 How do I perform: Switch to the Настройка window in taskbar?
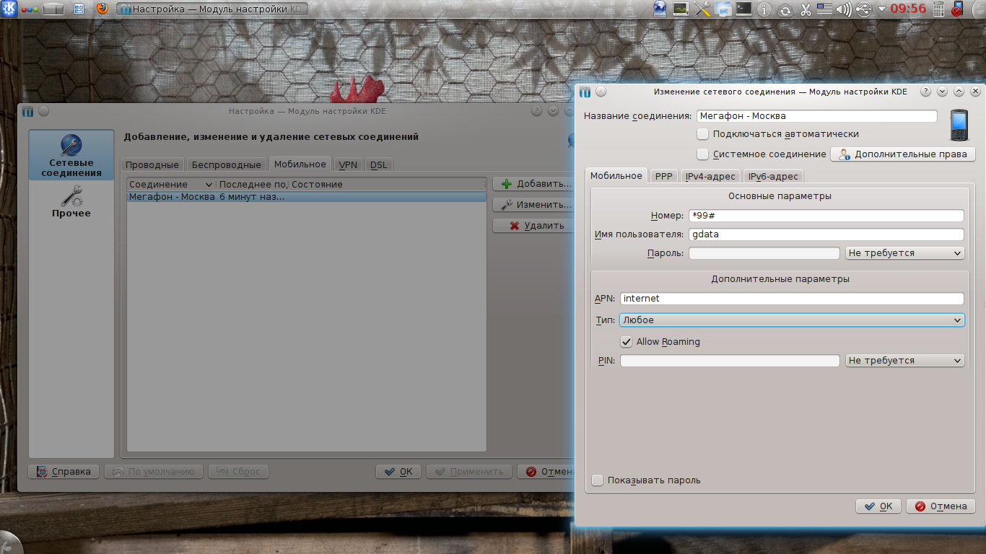[x=211, y=9]
